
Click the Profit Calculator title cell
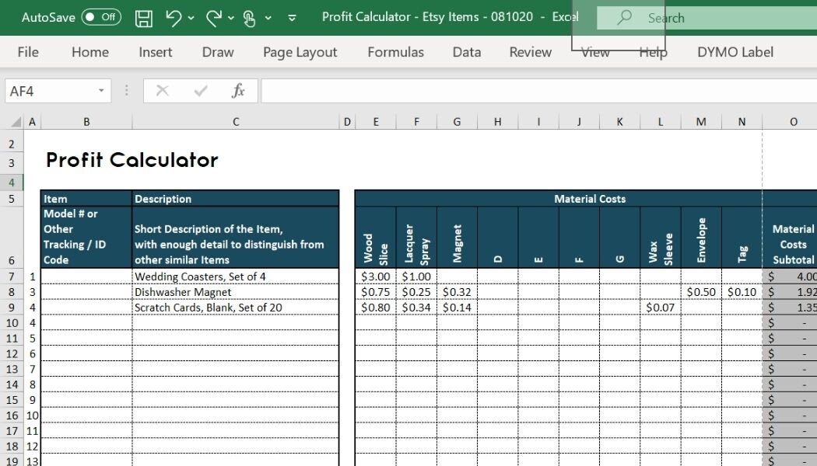coord(131,160)
